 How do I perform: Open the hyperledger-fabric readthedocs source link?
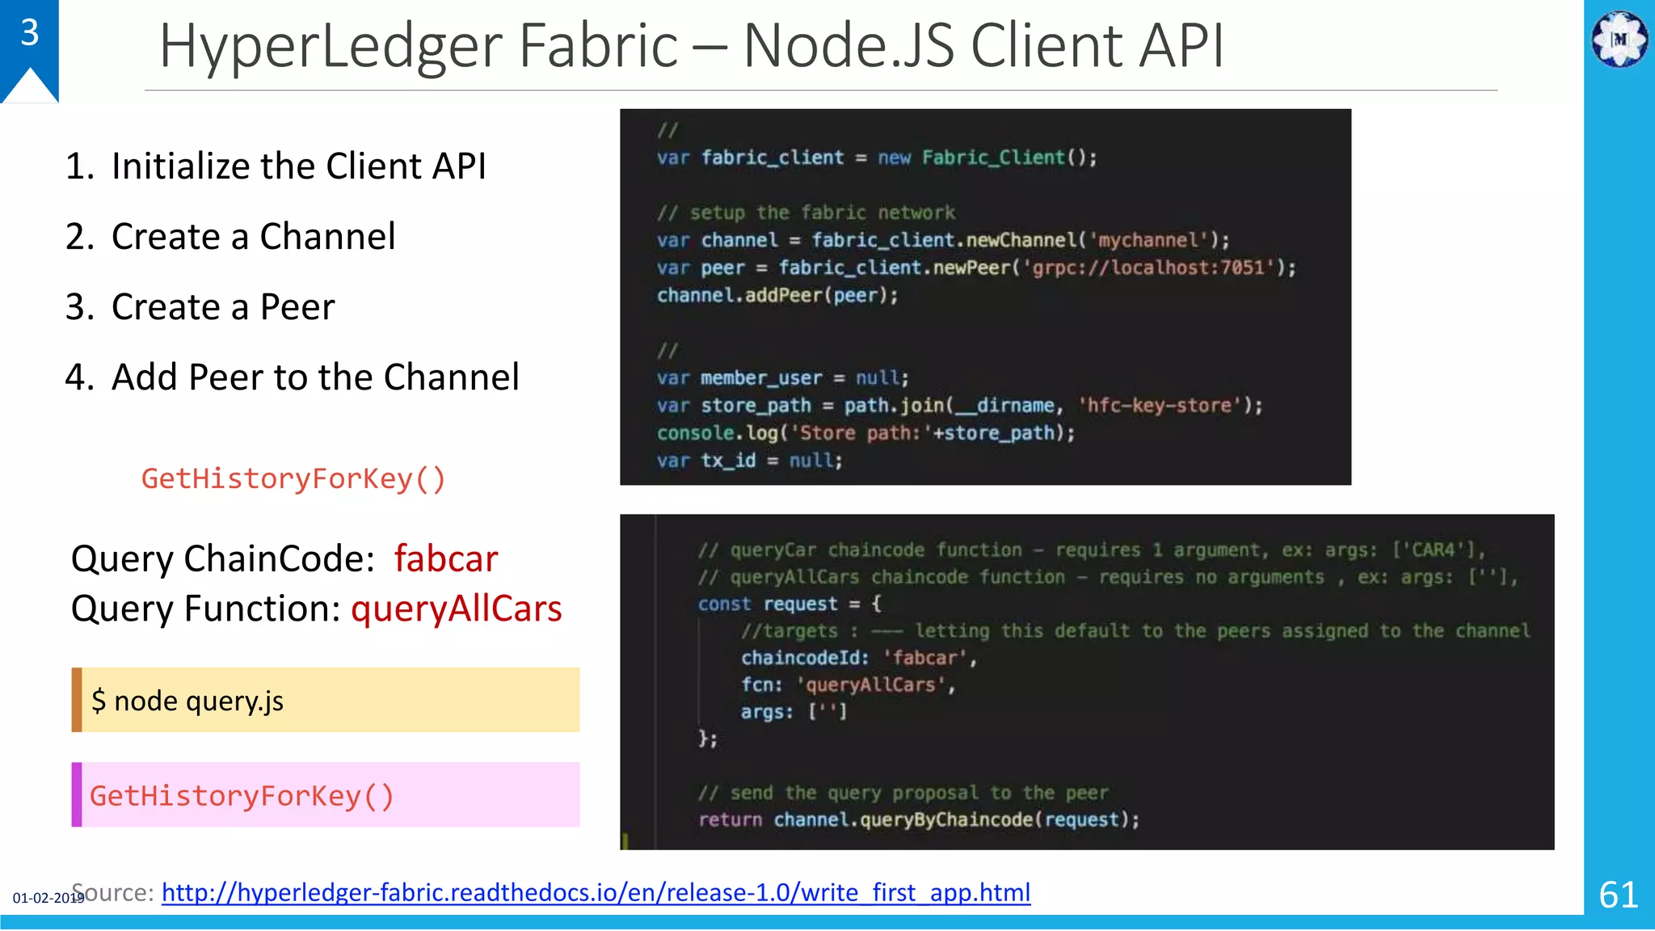596,892
